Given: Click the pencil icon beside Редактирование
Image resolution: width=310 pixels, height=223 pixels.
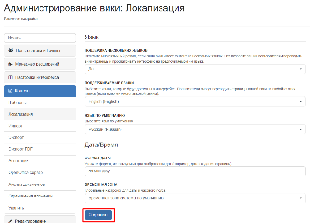Looking at the screenshot, I should (10, 221).
